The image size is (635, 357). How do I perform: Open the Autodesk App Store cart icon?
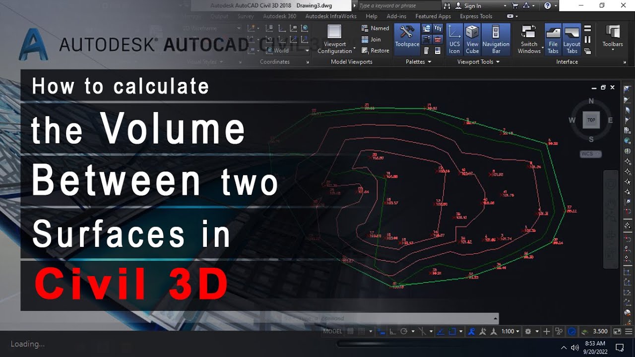pyautogui.click(x=515, y=6)
